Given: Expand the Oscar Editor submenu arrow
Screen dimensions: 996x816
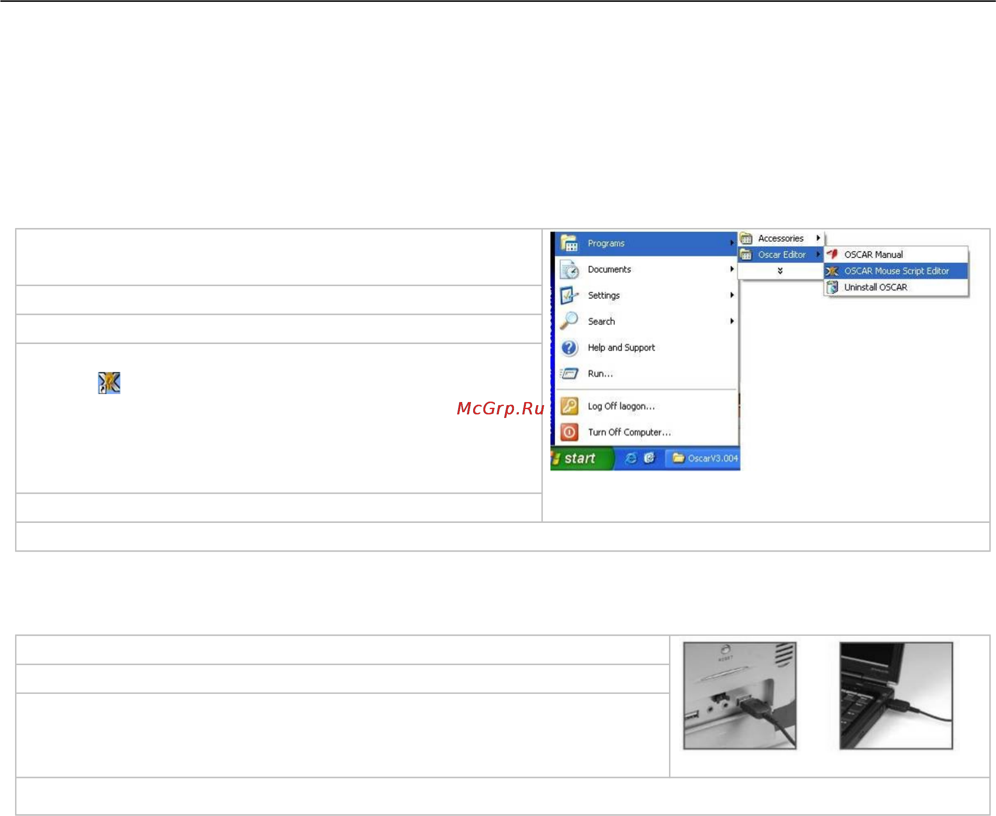Looking at the screenshot, I should coord(818,254).
